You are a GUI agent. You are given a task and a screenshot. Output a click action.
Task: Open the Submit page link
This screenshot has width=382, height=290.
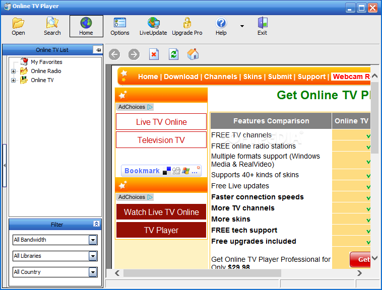pyautogui.click(x=280, y=77)
